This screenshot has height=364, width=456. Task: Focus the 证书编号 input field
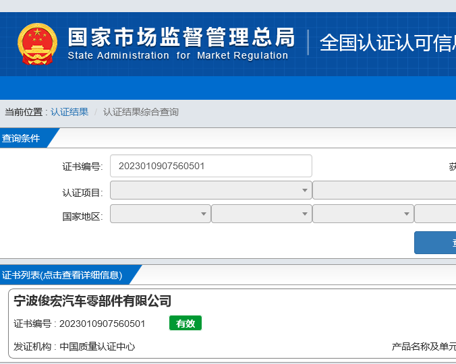coord(210,166)
